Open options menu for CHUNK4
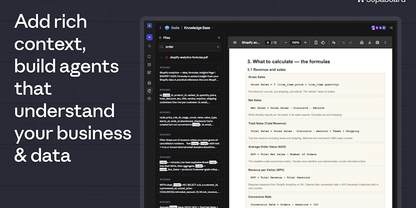The height and width of the screenshot is (208, 416). [218, 134]
